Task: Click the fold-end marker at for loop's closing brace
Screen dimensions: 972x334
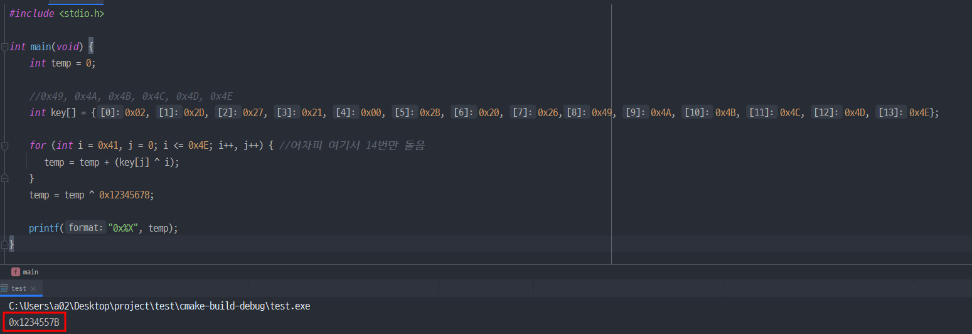Action: coord(4,178)
